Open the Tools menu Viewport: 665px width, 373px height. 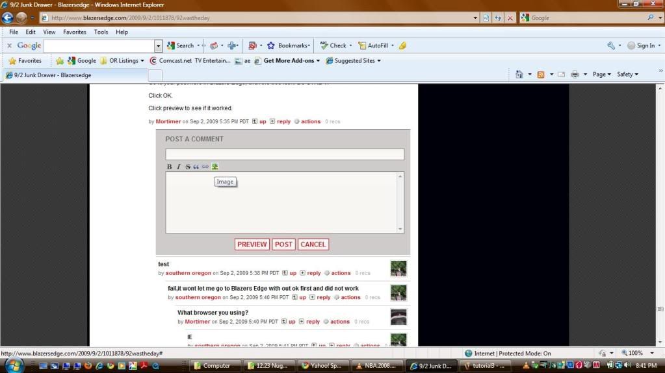coord(101,32)
